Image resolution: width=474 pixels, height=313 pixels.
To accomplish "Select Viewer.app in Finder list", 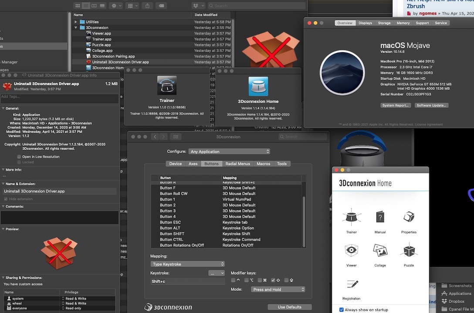I will point(102,33).
